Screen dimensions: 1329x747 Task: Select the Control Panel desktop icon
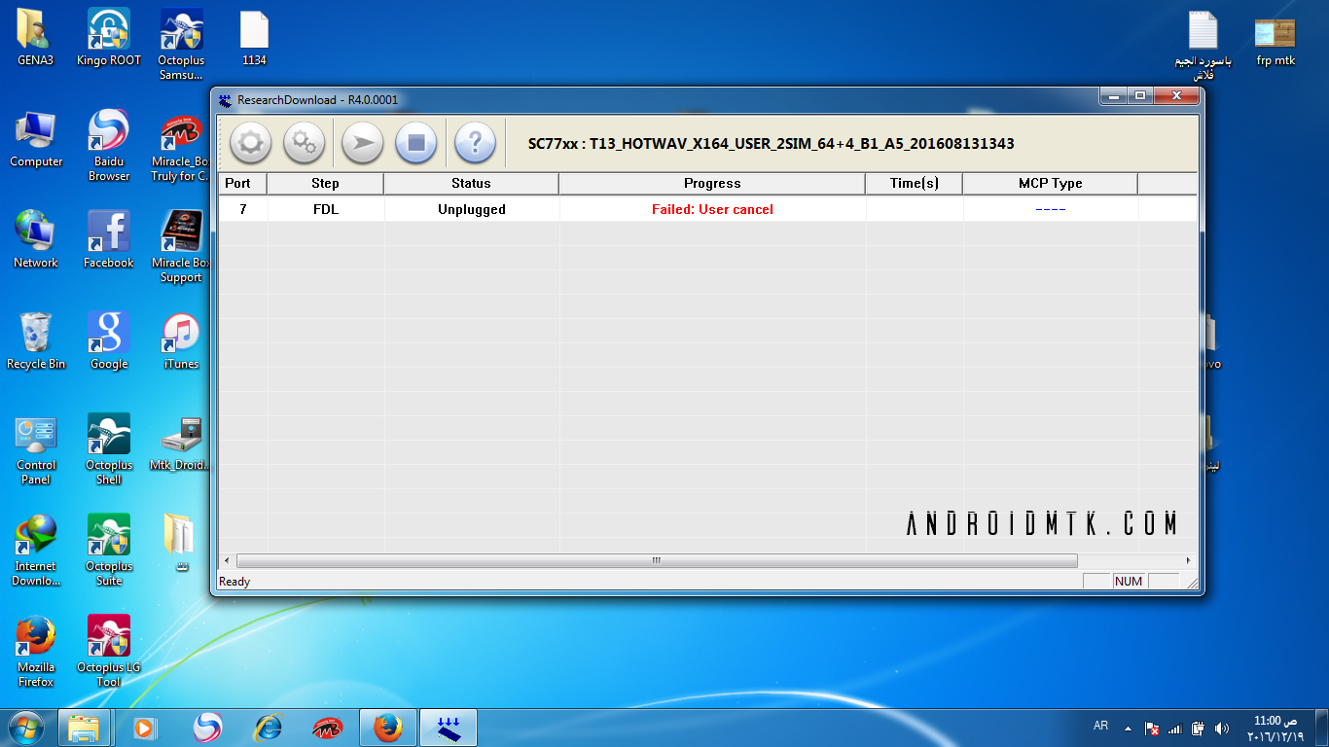pos(36,449)
